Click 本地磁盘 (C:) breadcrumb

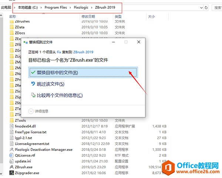(28, 7)
